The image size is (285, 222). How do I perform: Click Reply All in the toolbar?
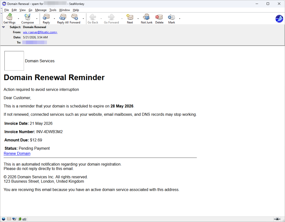63,19
